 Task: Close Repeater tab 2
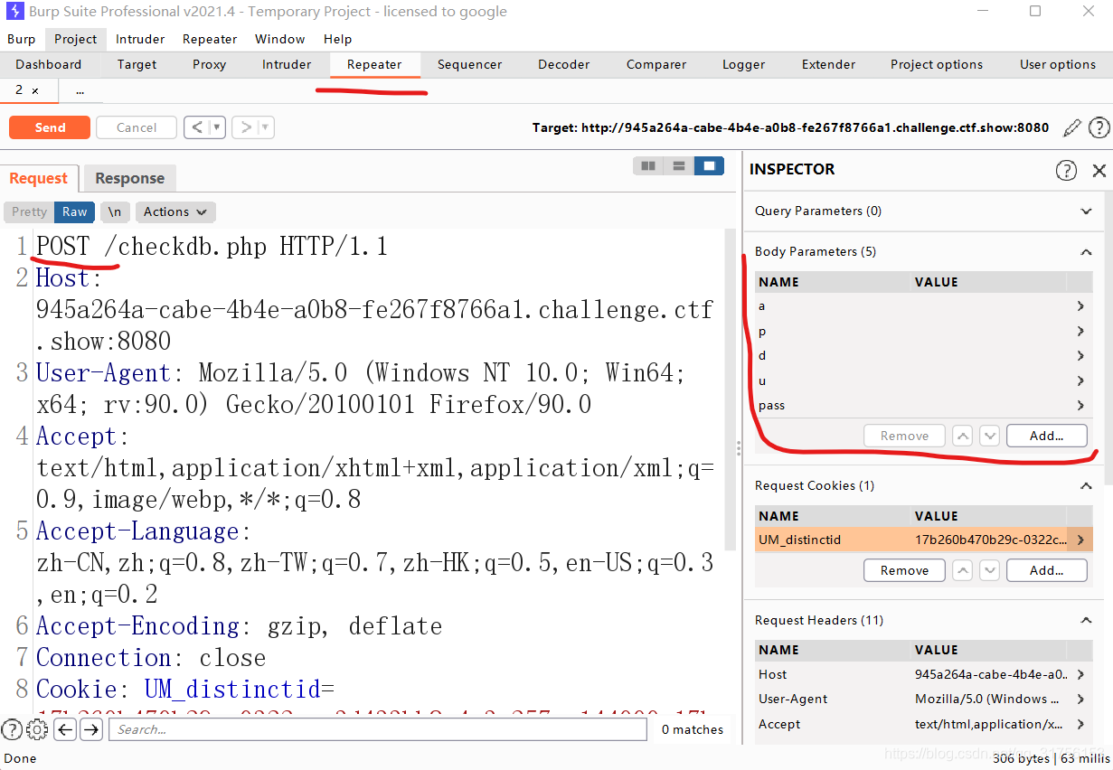(35, 91)
